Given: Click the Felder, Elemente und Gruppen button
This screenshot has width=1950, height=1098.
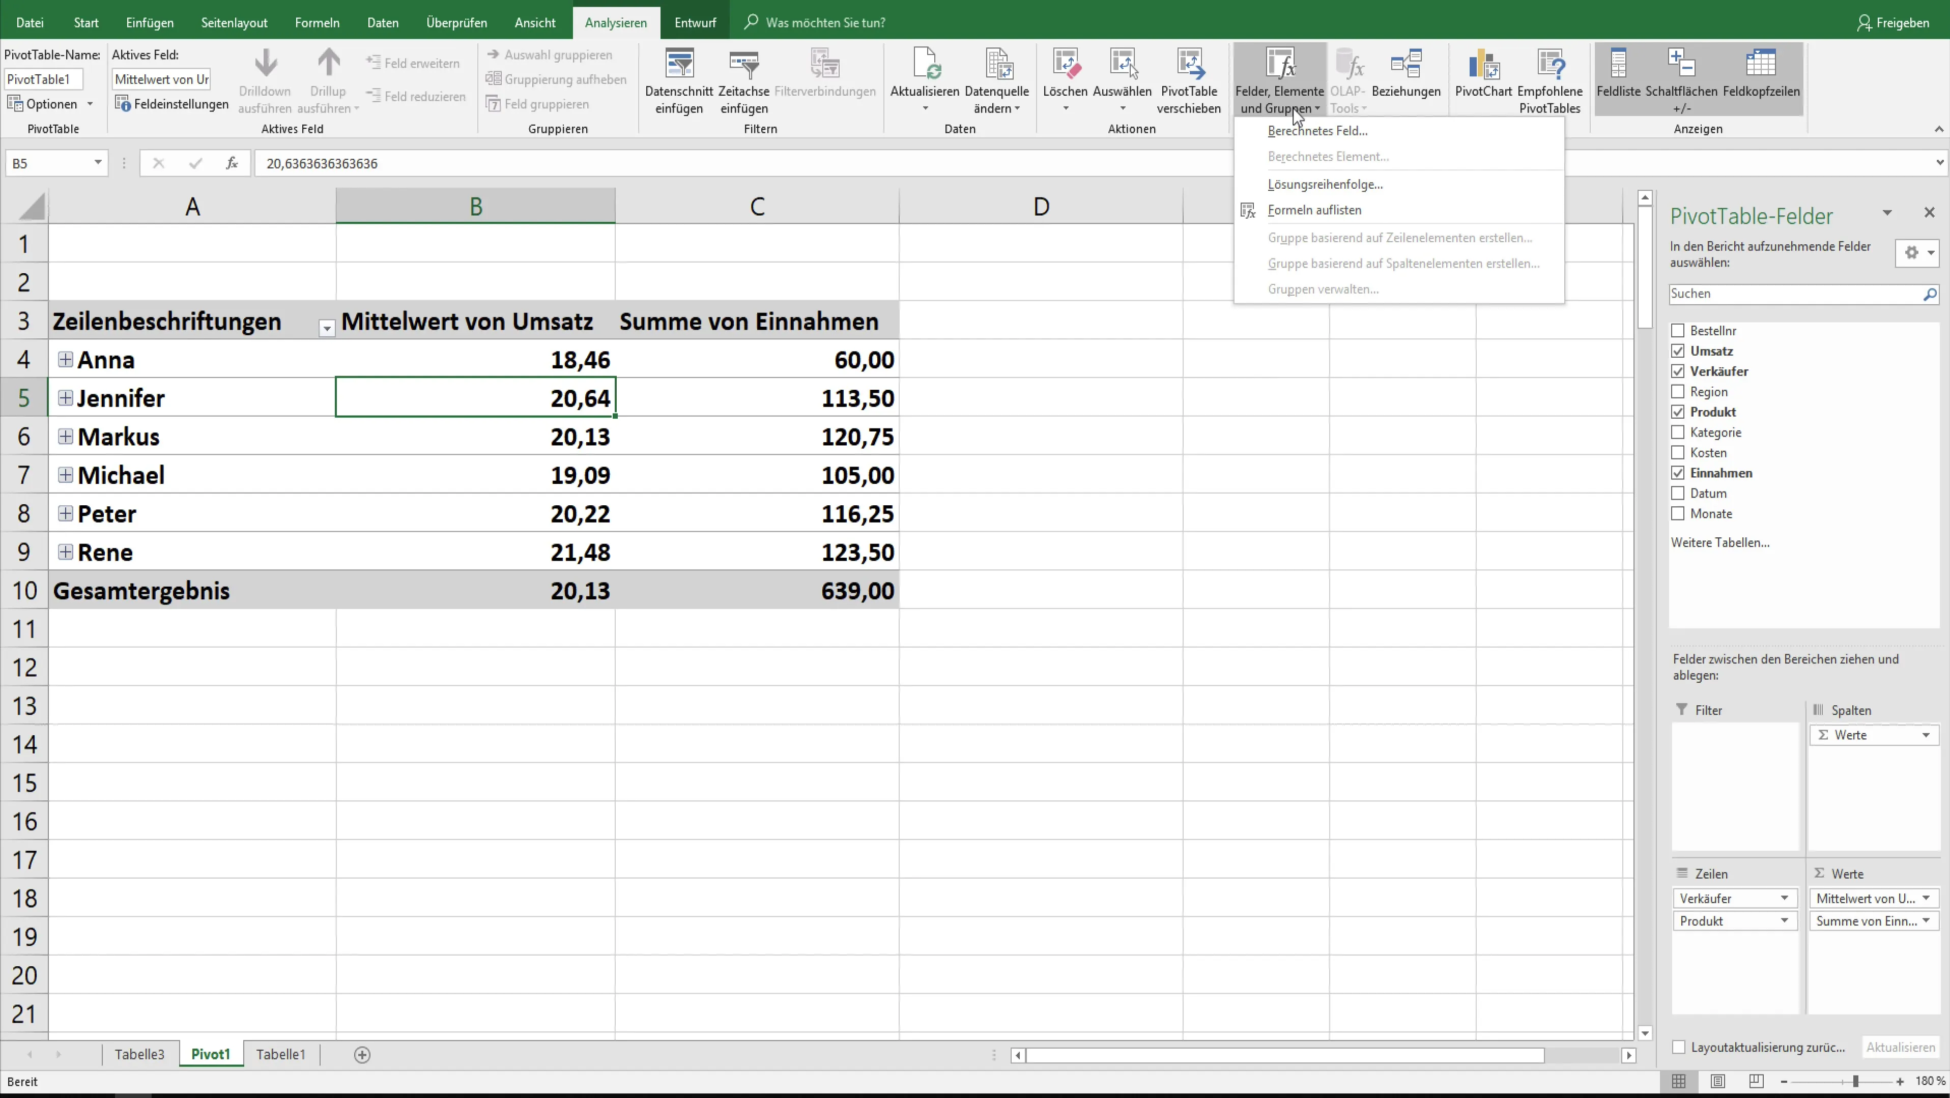Looking at the screenshot, I should tap(1279, 80).
